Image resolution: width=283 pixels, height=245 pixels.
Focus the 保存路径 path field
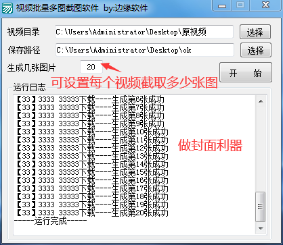tap(145, 50)
